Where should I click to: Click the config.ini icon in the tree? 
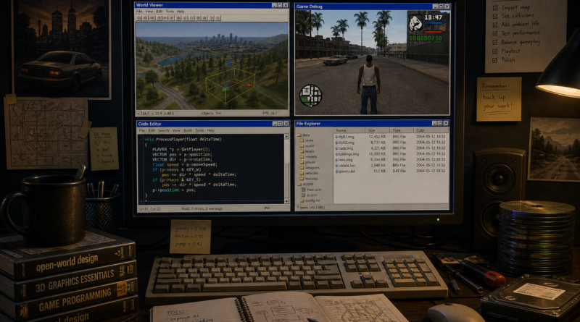click(x=302, y=200)
